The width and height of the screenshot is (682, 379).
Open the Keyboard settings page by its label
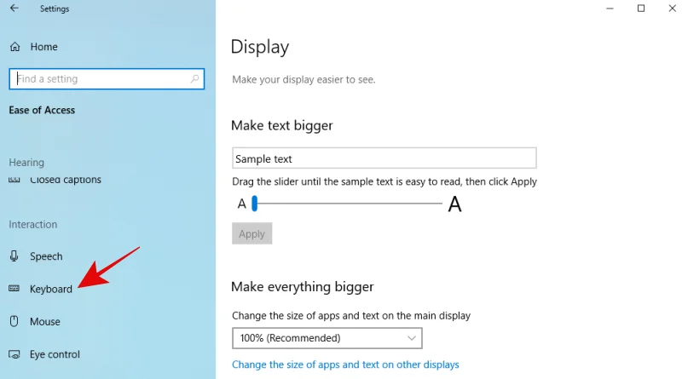pos(51,289)
